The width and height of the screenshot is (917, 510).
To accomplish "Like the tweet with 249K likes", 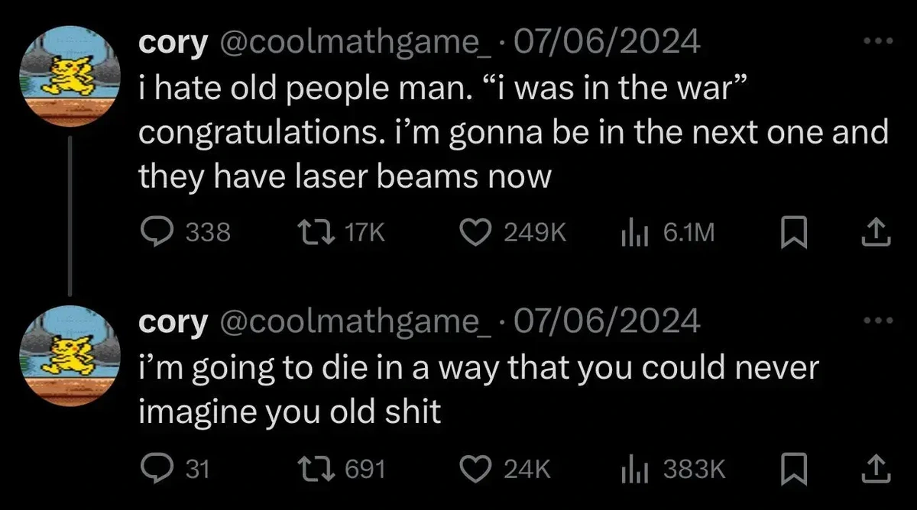I will (478, 232).
